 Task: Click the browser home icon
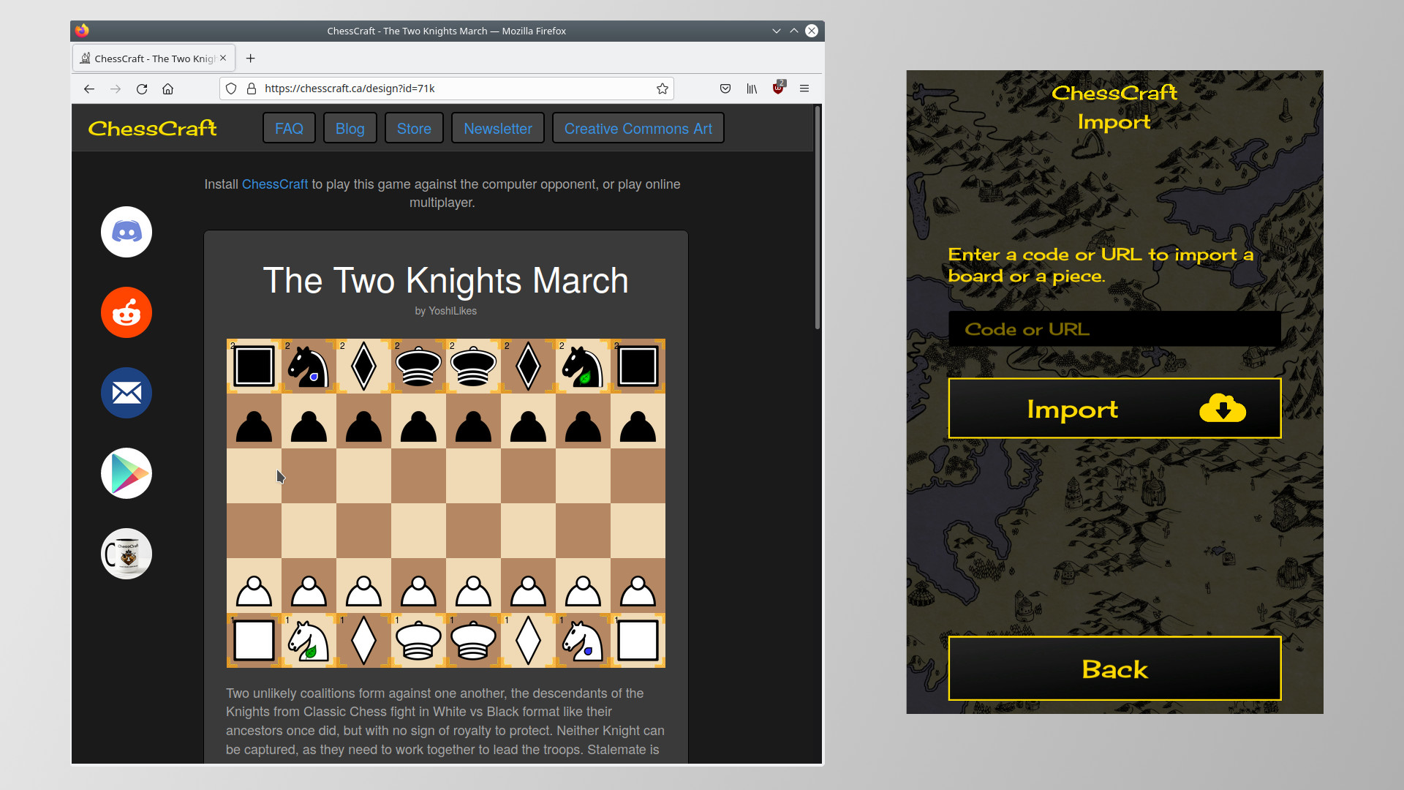click(x=167, y=89)
